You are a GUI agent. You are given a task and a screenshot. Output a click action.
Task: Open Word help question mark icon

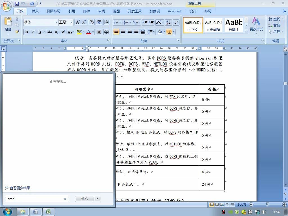(x=285, y=11)
